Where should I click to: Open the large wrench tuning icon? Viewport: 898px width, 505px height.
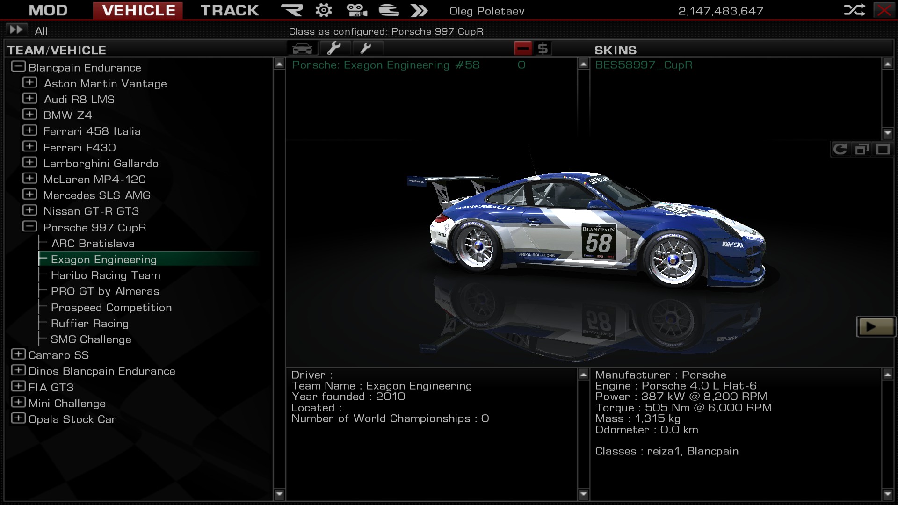point(334,48)
